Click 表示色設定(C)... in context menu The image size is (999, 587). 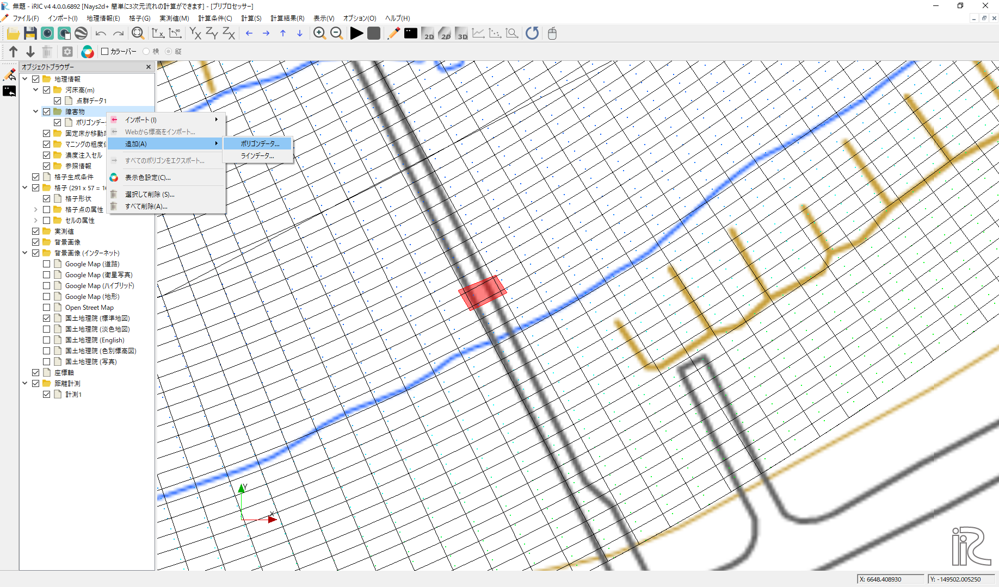click(x=166, y=177)
